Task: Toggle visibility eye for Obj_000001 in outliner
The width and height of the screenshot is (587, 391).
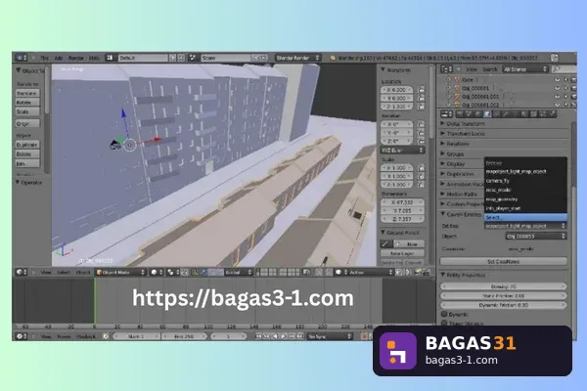Action: click(557, 88)
